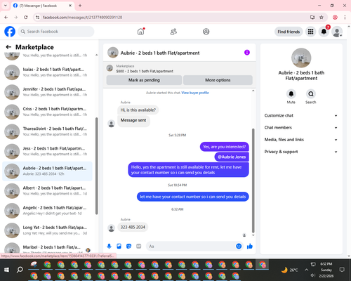Click the Aa message input field

[x=191, y=246]
